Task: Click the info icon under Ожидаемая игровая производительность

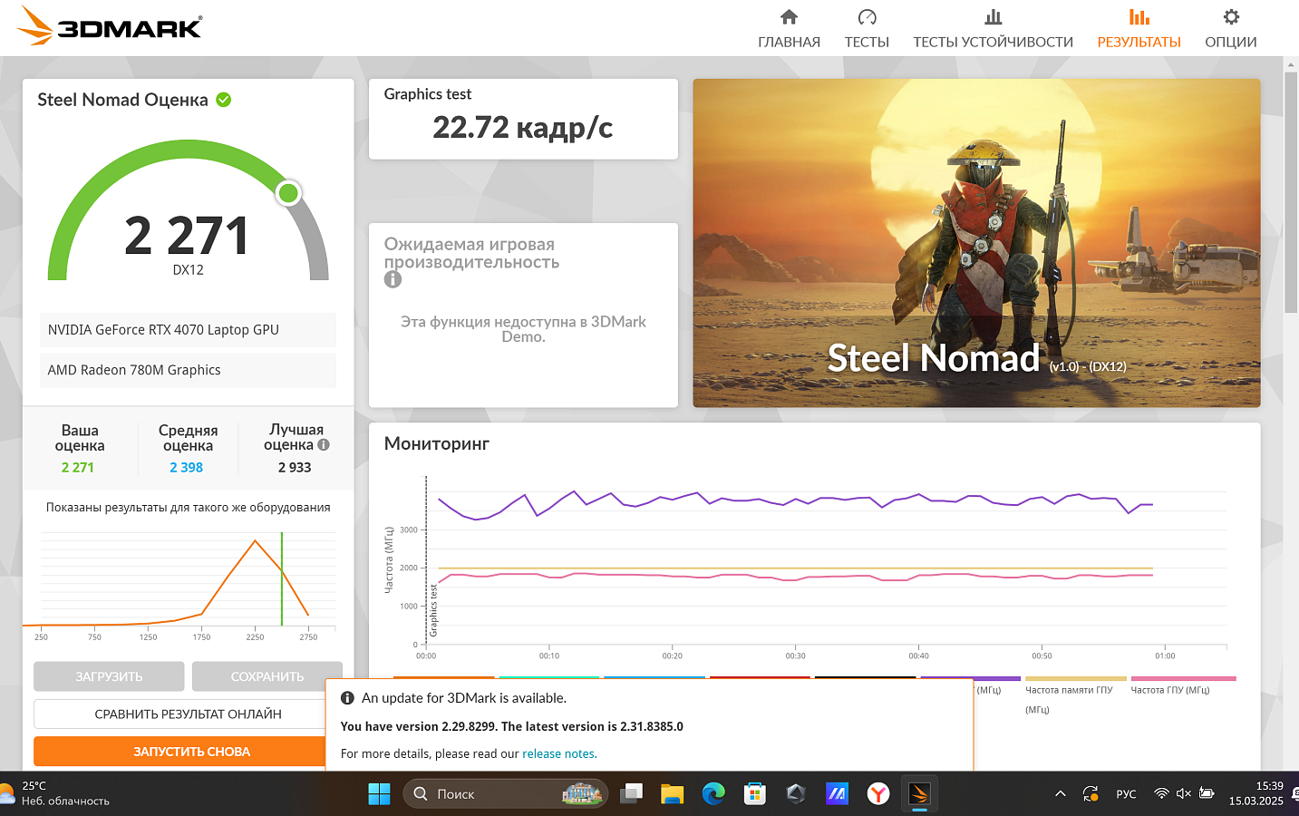Action: click(x=393, y=279)
